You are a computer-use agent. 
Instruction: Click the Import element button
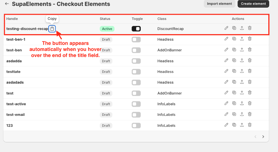coord(220,4)
